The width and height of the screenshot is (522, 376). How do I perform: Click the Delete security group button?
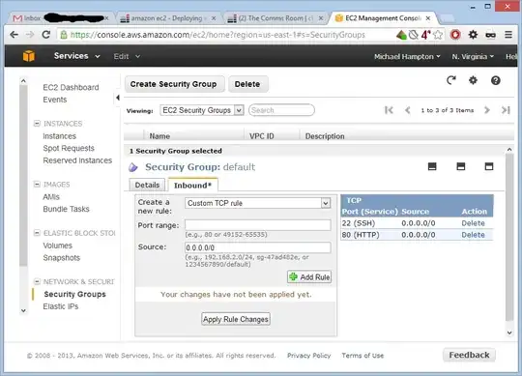[x=247, y=84]
